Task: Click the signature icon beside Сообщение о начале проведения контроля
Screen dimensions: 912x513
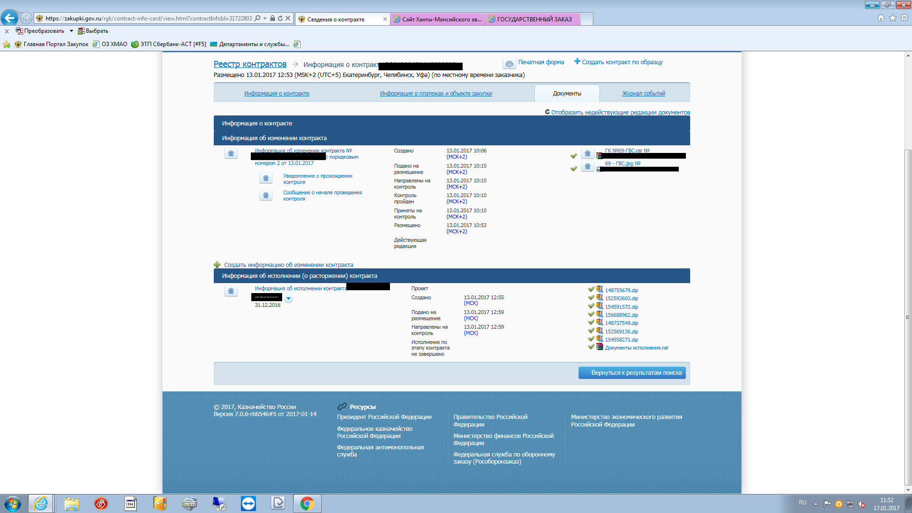Action: (x=266, y=195)
